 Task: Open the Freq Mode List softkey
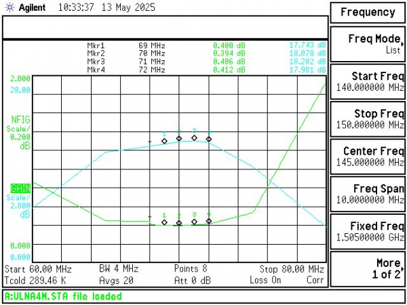(368, 44)
